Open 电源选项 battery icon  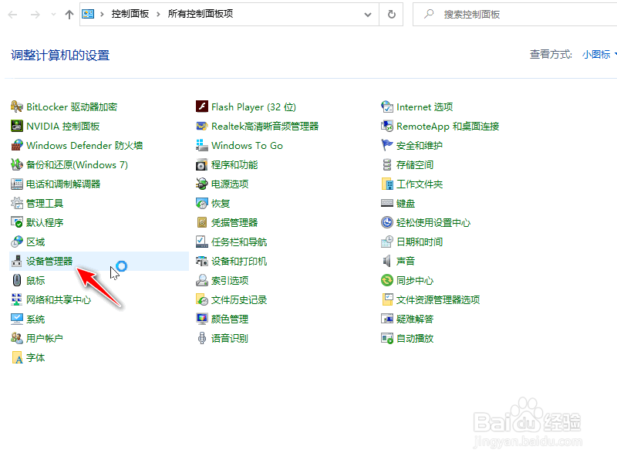click(x=202, y=184)
